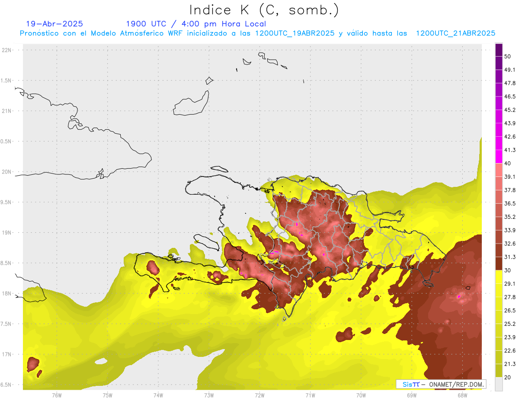The image size is (519, 401).
Task: Click the "22N" latitude label
Action: point(6,50)
